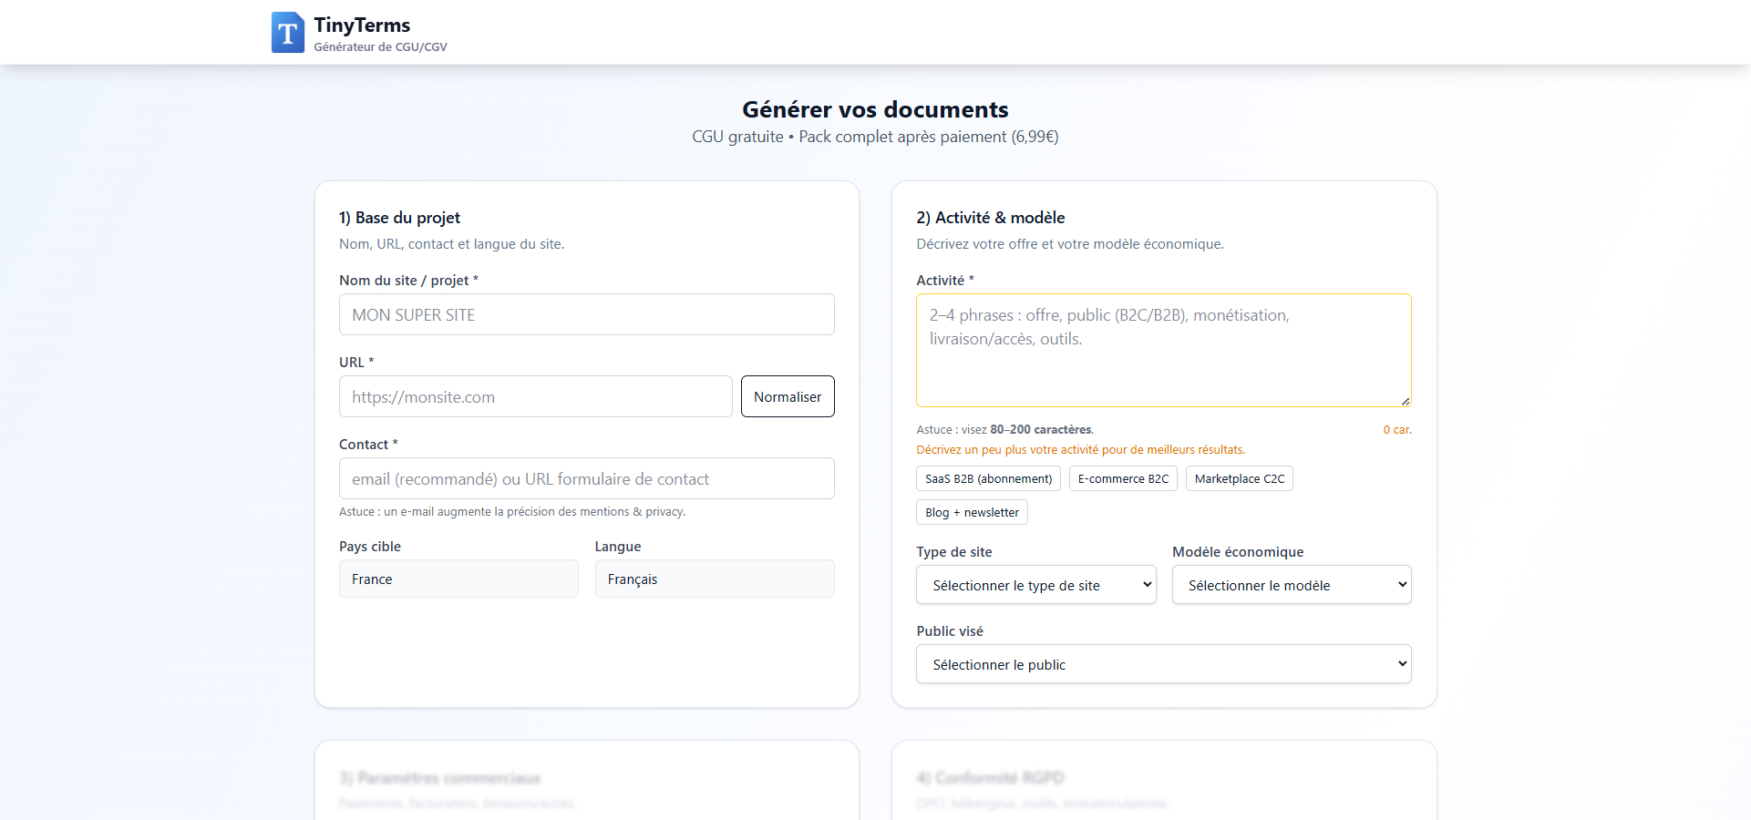Open the dropdown arrow on Type de site

1144,585
